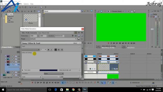Save preset with the floppy disk icon
Viewport: 163px width, 92px height.
click(79, 39)
